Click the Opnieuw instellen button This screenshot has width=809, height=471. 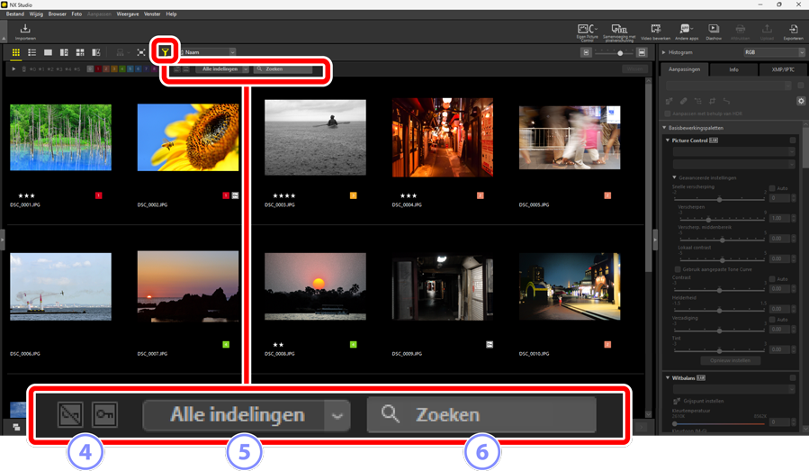pyautogui.click(x=730, y=360)
